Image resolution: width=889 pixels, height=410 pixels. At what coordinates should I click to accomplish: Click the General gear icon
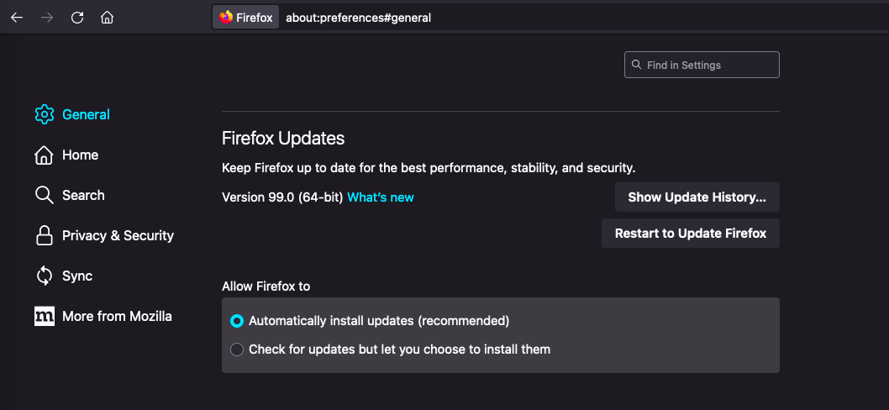tap(44, 114)
